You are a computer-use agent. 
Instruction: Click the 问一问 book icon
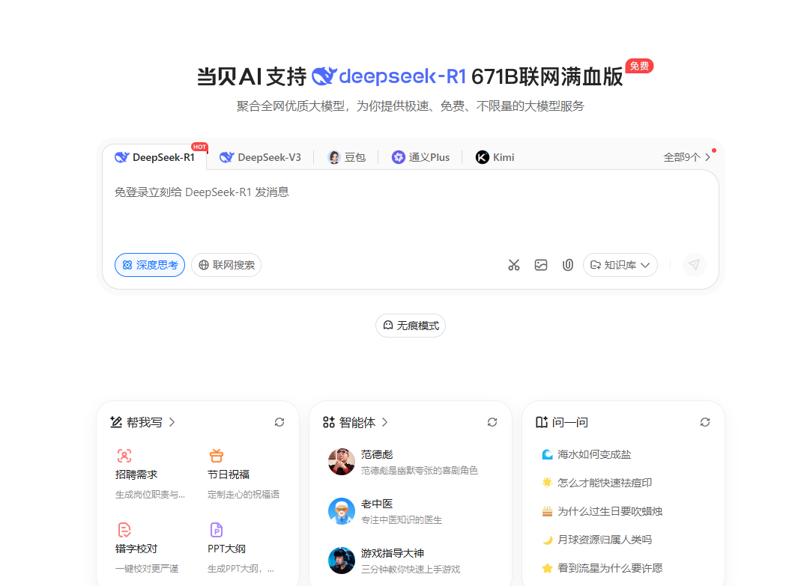(x=542, y=422)
